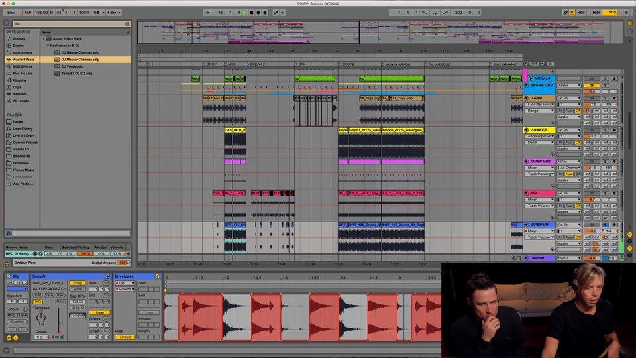636x358 pixels.
Task: Unfold the SNARE GRP track
Action: click(527, 86)
